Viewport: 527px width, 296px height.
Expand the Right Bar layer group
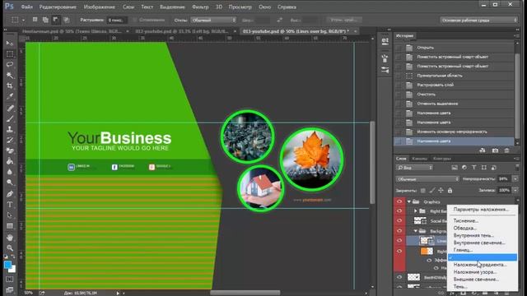[416, 211]
